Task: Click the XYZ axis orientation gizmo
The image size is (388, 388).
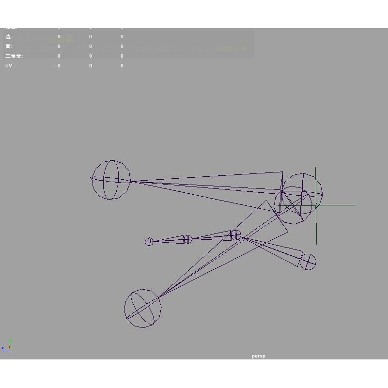Action: click(7, 345)
